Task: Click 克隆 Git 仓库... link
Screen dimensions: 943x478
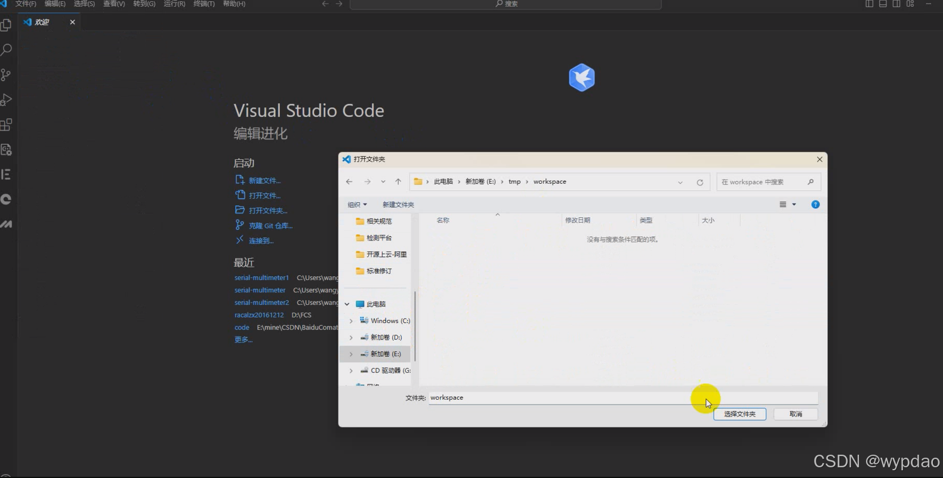Action: [270, 226]
